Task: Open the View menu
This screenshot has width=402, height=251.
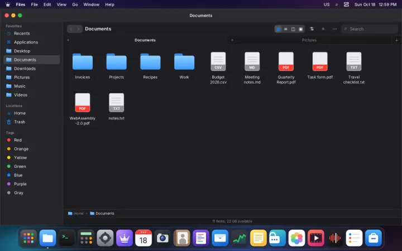Action: pyautogui.click(x=61, y=4)
